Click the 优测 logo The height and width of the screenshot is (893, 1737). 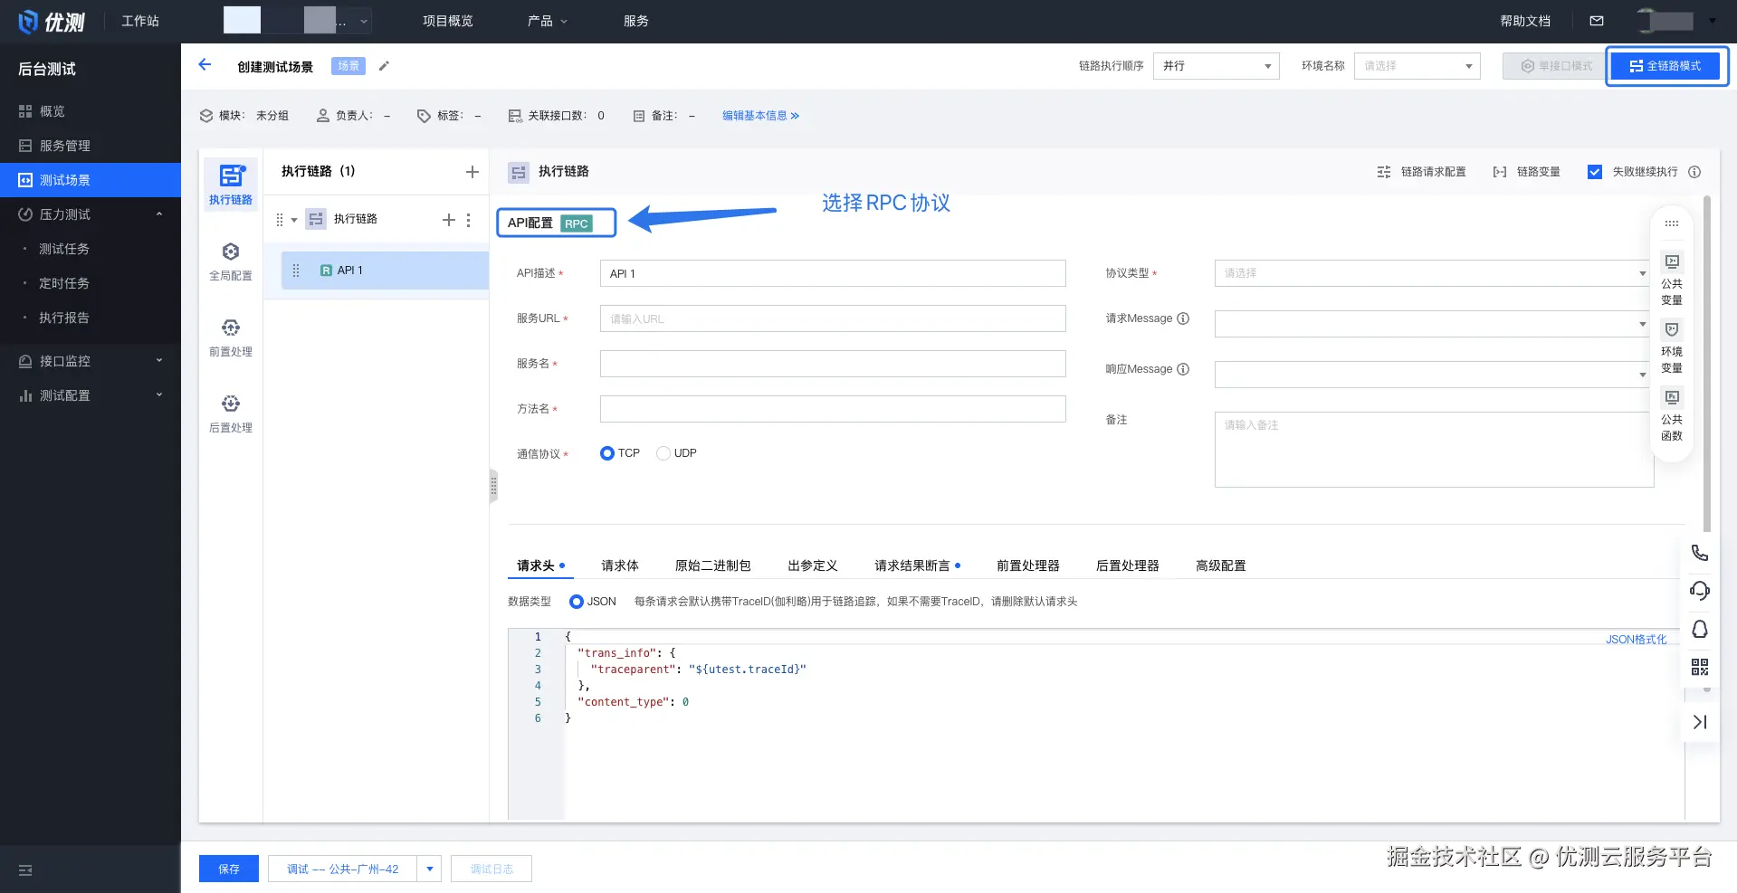(52, 22)
